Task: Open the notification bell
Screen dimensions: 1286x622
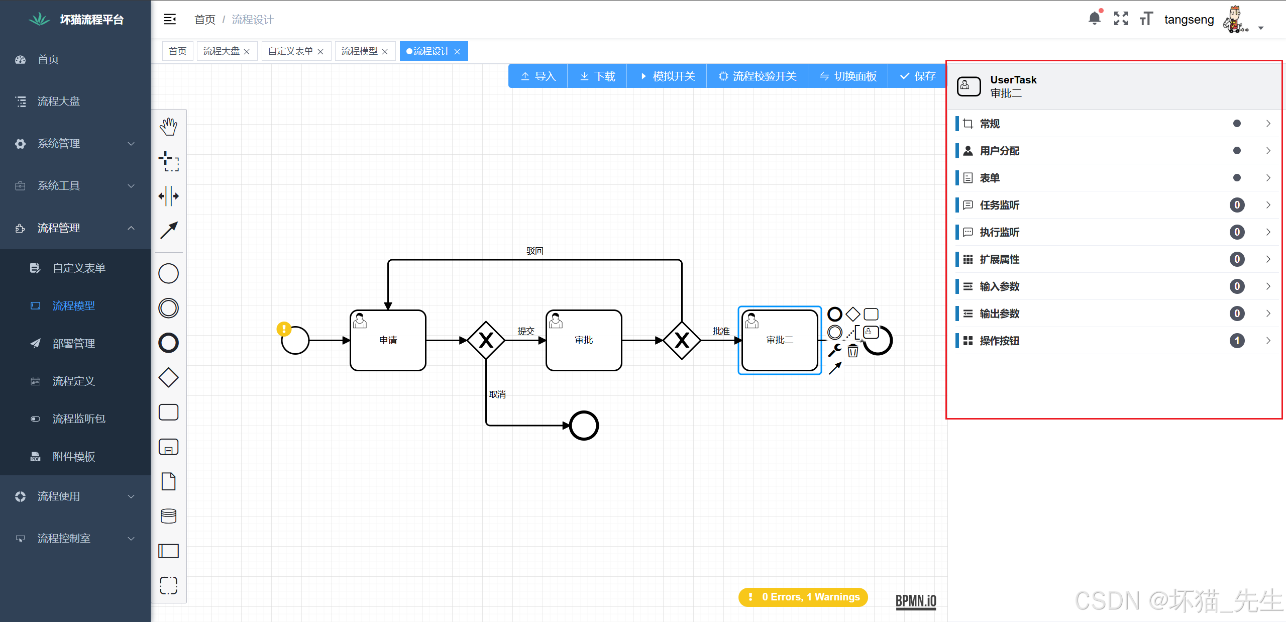Action: click(1094, 19)
